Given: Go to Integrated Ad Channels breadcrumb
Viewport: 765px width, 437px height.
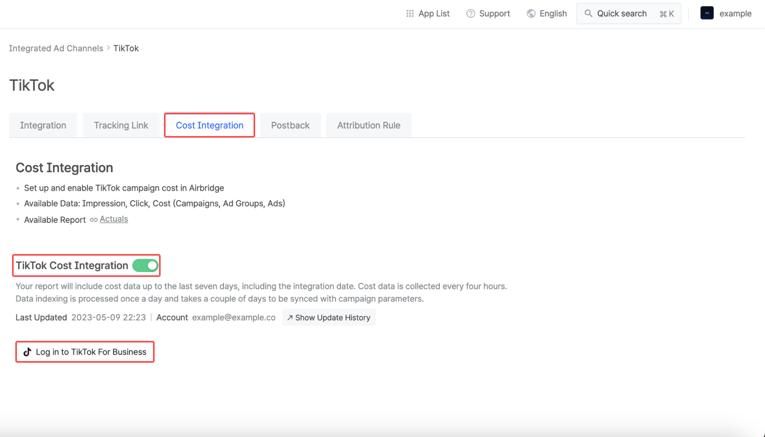Looking at the screenshot, I should (56, 48).
